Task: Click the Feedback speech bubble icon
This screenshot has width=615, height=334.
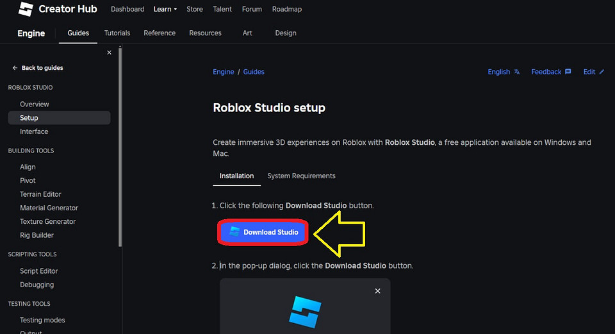Action: click(x=568, y=72)
